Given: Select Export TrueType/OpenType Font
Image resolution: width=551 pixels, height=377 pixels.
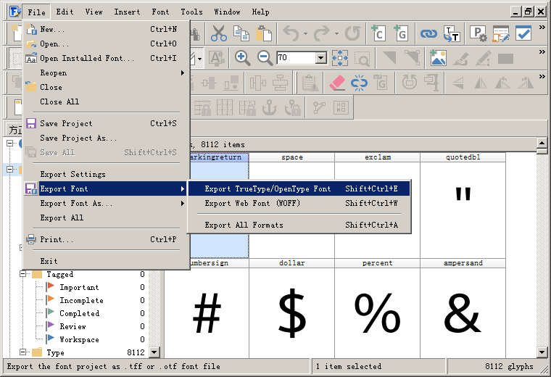Looking at the screenshot, I should pos(299,188).
